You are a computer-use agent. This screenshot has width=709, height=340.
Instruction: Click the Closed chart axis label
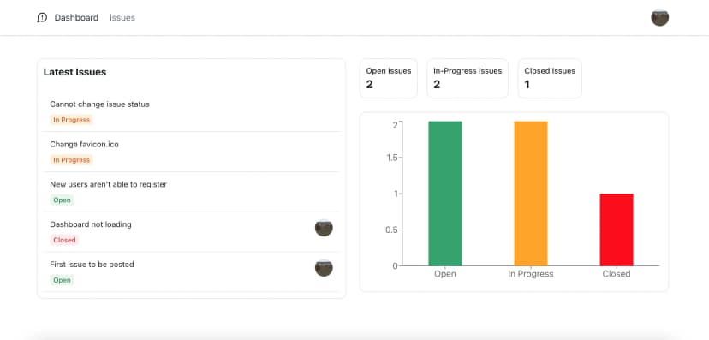coord(617,274)
